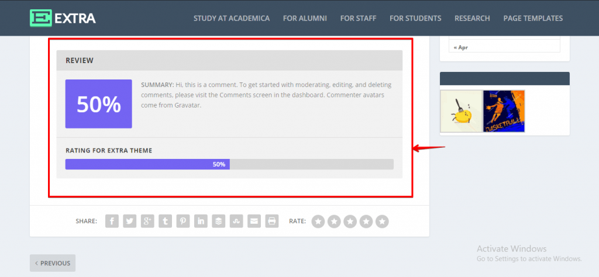The width and height of the screenshot is (599, 277).
Task: Click the Google Plus share icon
Action: click(x=147, y=221)
